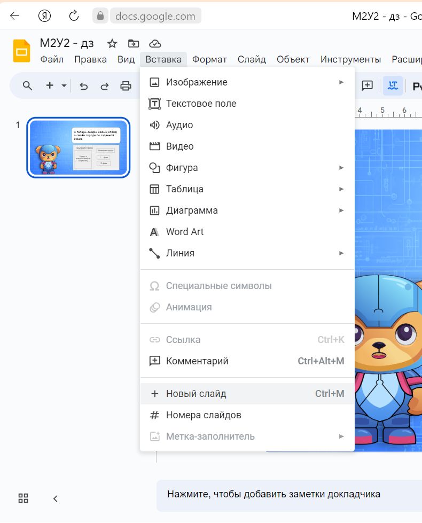Reload the page with the refresh icon
Viewport: 422px width, 523px height.
click(x=74, y=15)
